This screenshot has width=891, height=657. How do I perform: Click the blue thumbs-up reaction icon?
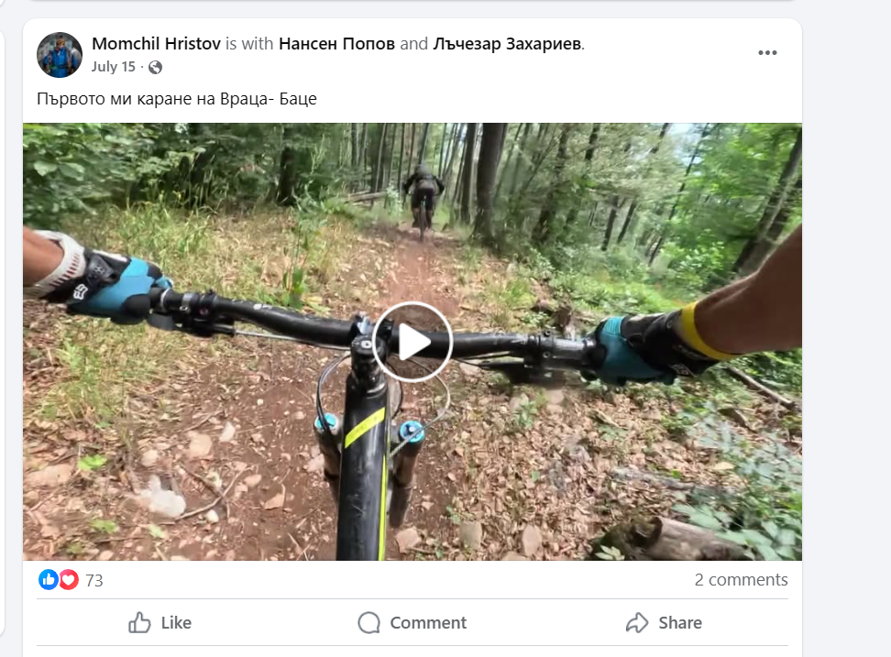click(49, 579)
